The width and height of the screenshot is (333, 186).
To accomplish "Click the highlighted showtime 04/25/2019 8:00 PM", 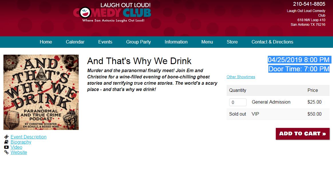I will pyautogui.click(x=299, y=60).
